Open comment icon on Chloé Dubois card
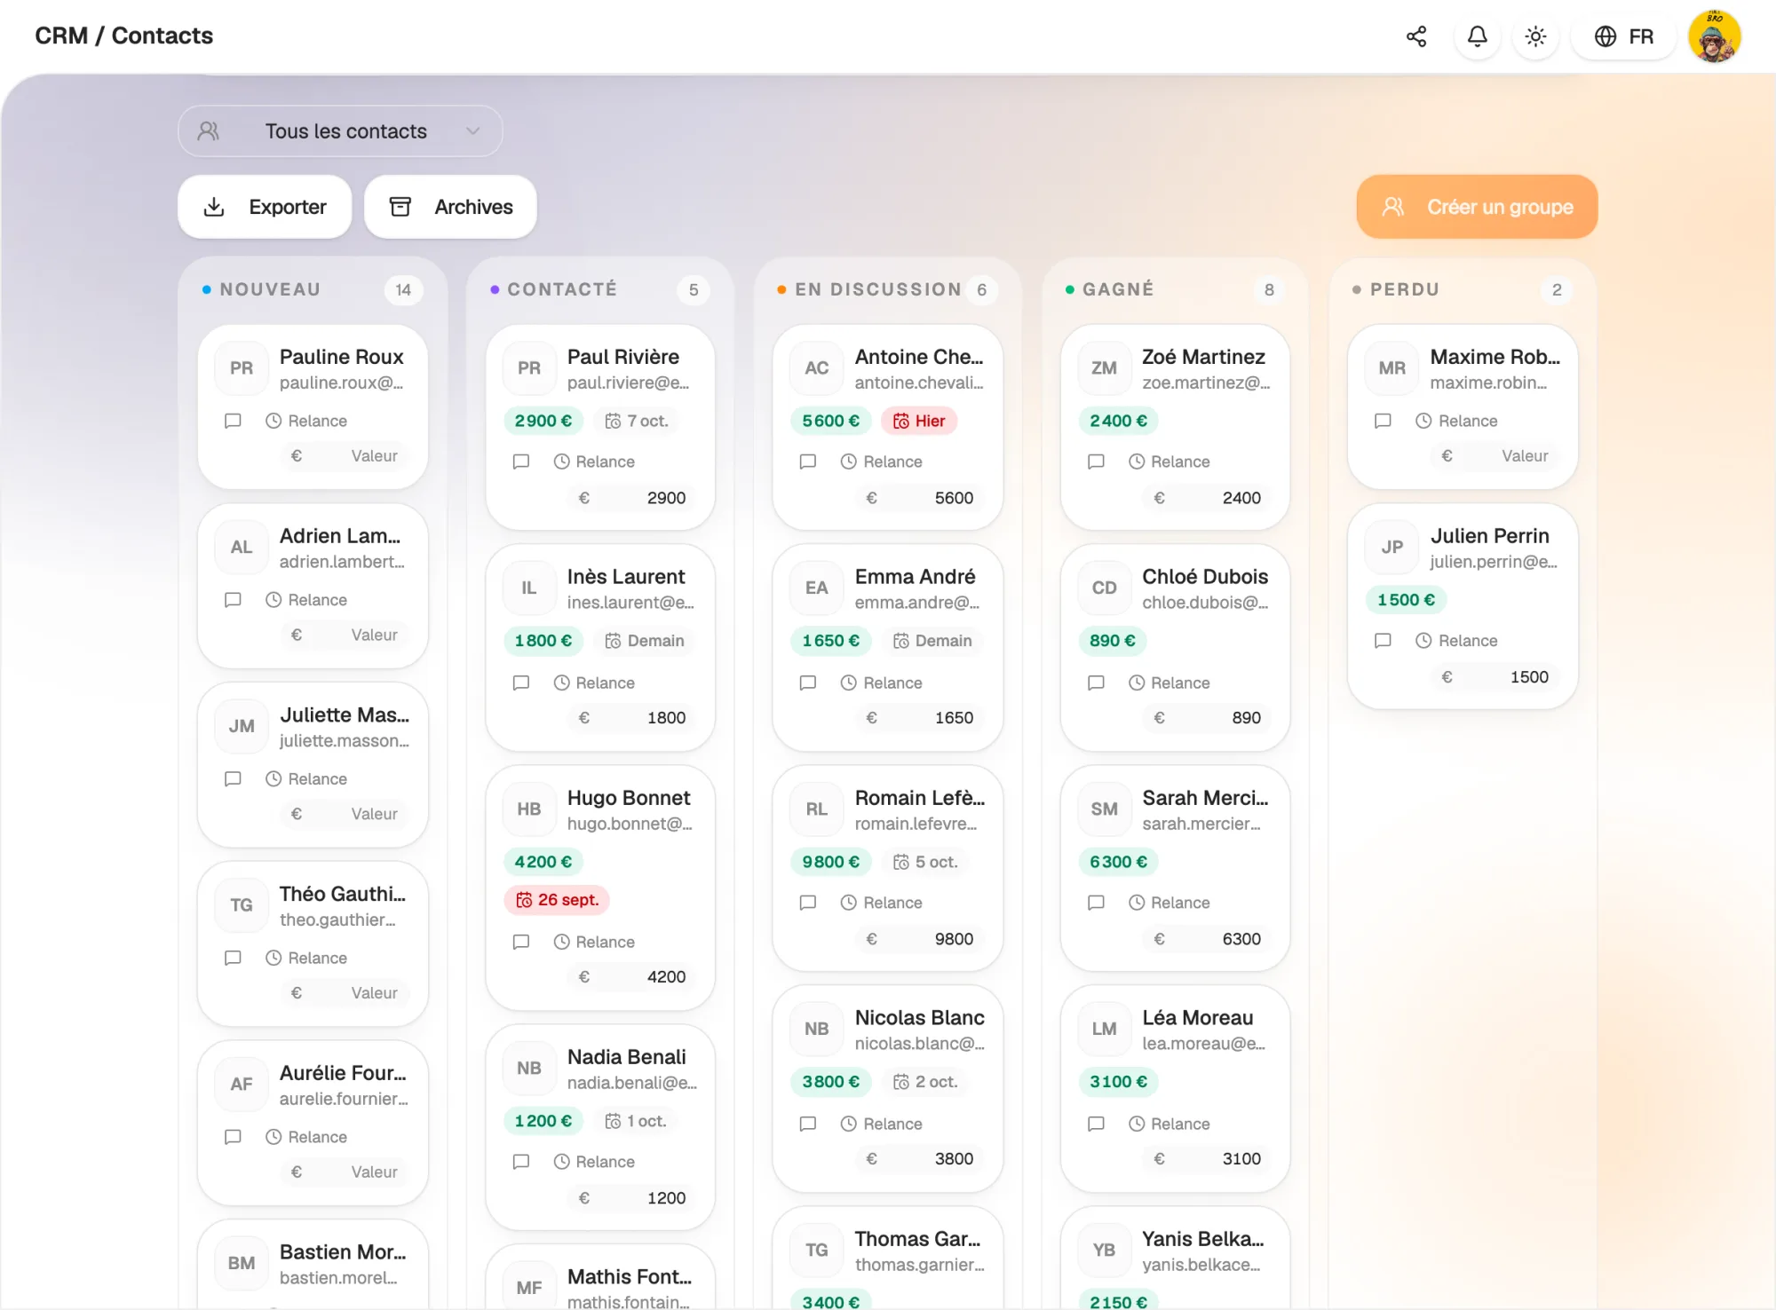Viewport: 1776px width, 1310px height. pyautogui.click(x=1096, y=683)
